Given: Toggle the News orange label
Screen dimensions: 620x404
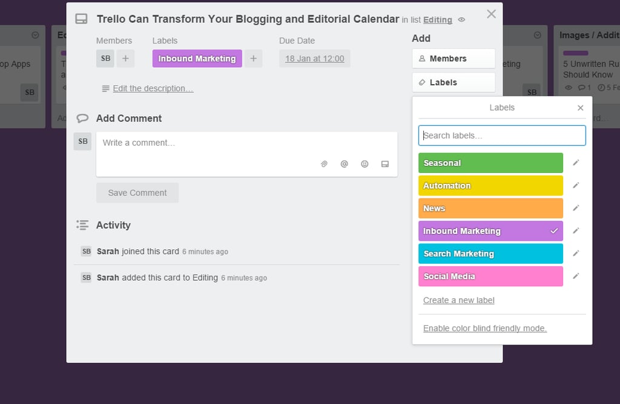Looking at the screenshot, I should tap(490, 208).
